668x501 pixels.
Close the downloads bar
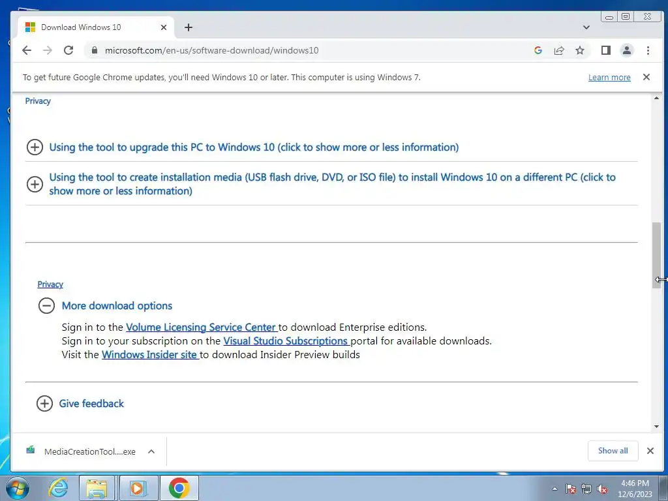tap(650, 451)
